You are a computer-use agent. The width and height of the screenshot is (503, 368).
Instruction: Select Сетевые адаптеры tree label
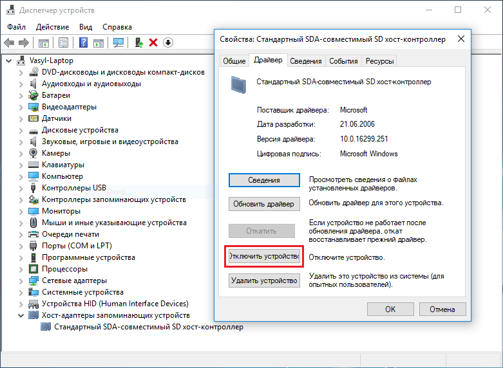(74, 281)
